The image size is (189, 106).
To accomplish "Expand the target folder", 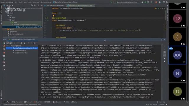I will [6, 29].
